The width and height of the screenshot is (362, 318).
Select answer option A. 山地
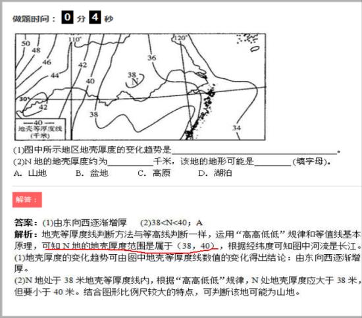pos(30,173)
